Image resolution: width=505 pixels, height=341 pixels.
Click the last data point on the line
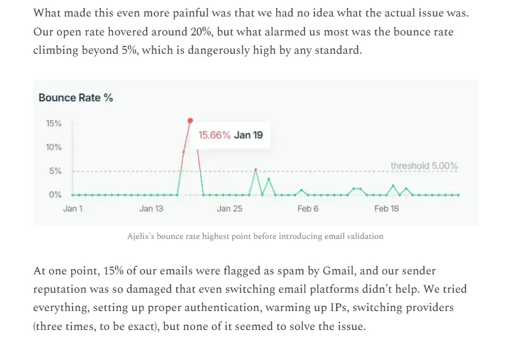[x=458, y=195]
